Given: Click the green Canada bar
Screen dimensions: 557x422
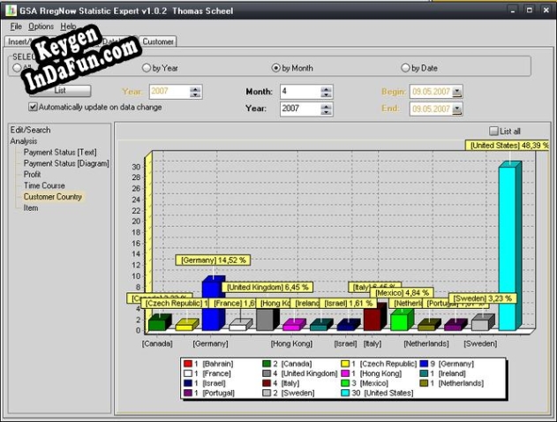Looking at the screenshot, I should (x=157, y=324).
